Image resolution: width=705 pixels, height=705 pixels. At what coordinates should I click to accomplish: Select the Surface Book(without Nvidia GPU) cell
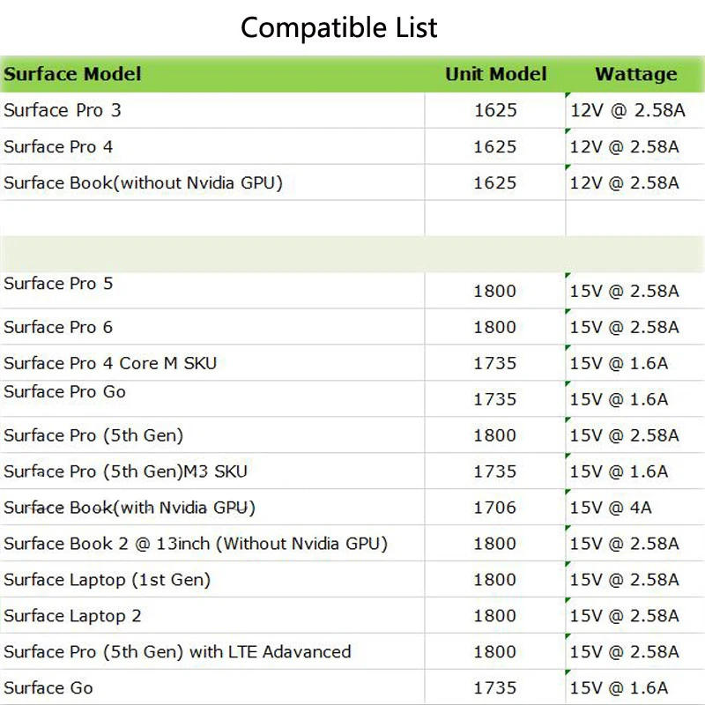143,182
